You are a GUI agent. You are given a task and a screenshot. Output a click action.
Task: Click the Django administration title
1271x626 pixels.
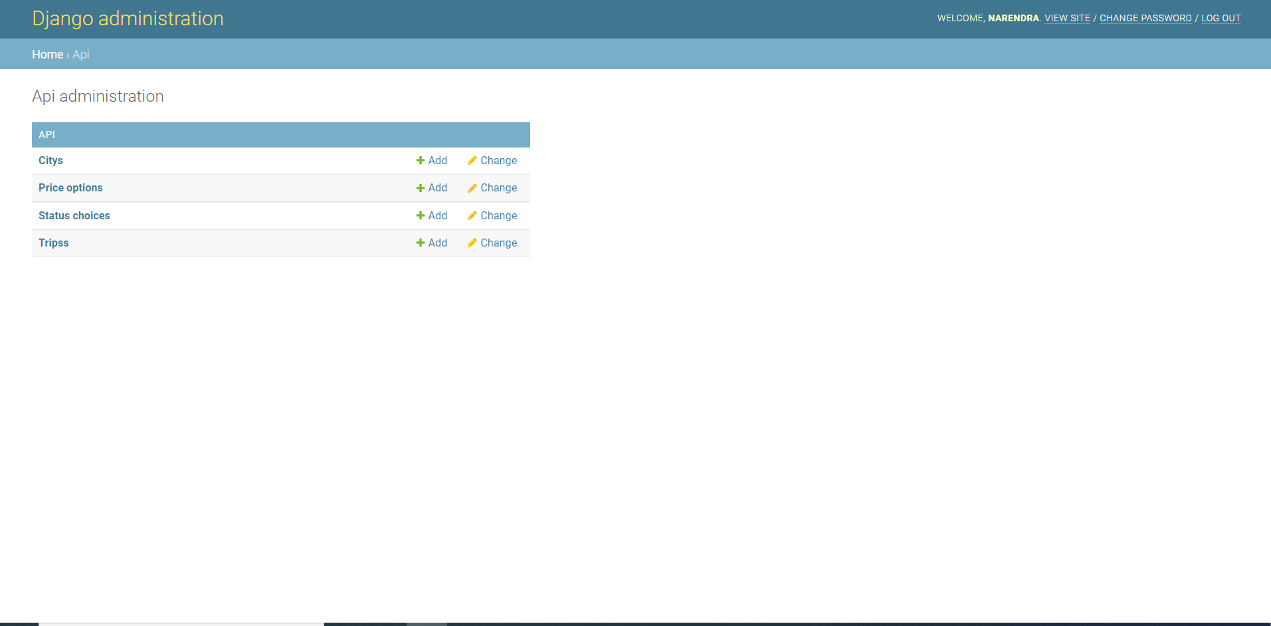click(128, 19)
